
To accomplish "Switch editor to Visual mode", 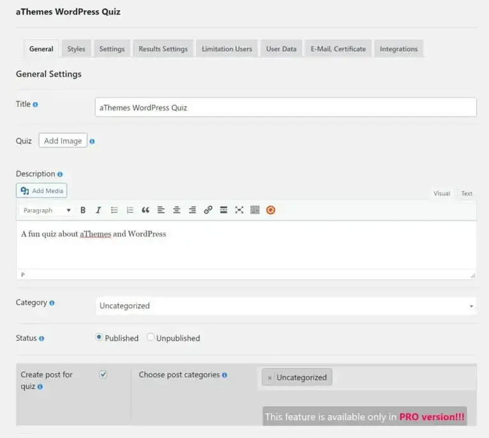I will coord(442,193).
